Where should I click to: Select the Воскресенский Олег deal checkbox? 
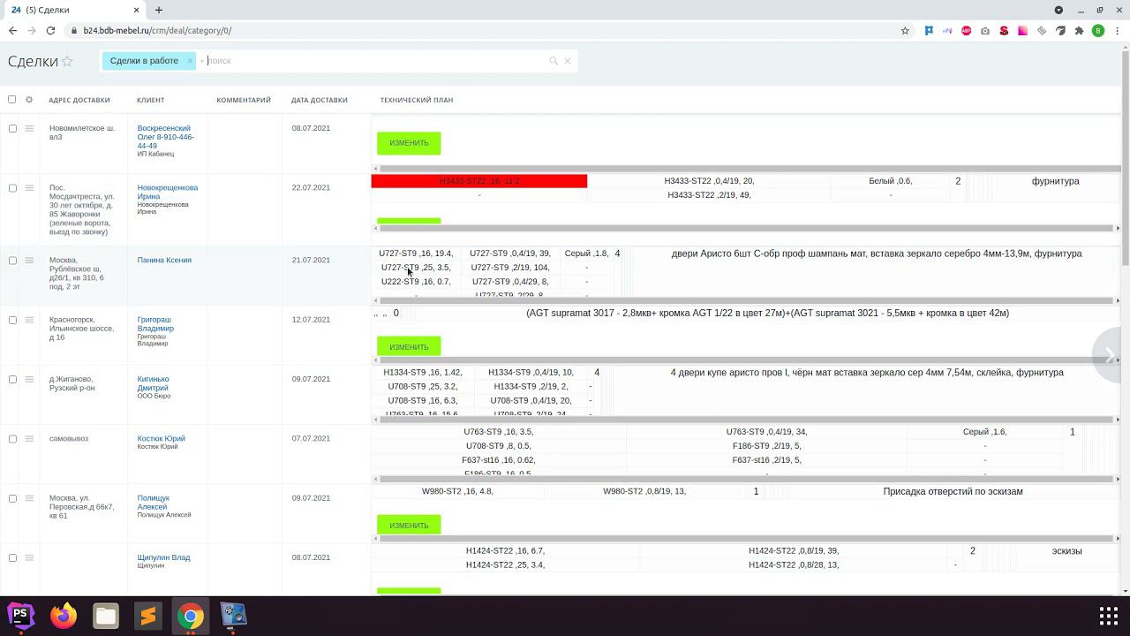tap(12, 129)
